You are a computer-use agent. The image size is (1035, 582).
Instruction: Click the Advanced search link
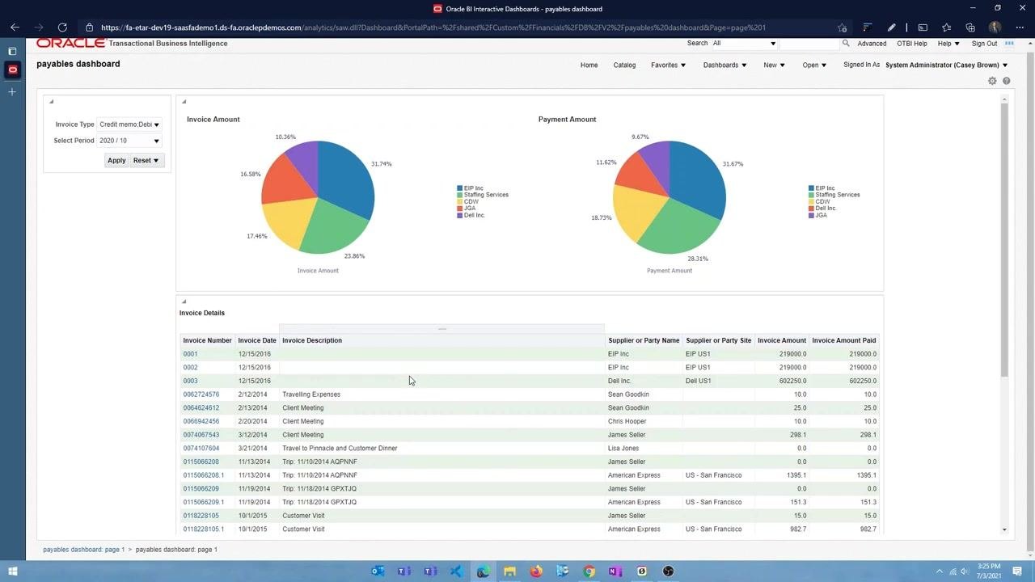pos(872,44)
